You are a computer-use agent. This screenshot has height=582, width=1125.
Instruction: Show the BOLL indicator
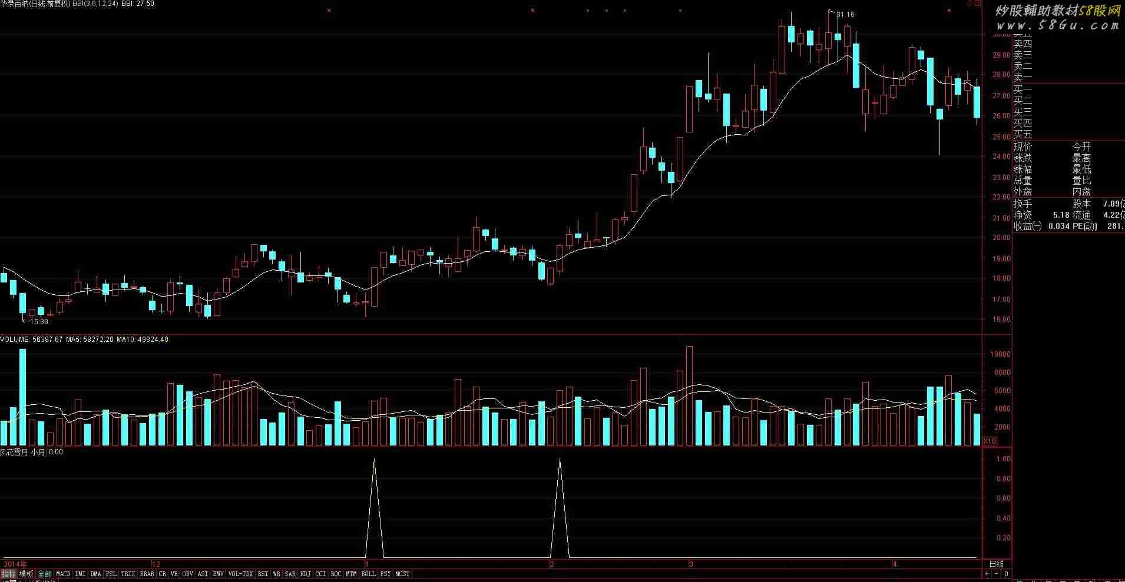point(368,574)
